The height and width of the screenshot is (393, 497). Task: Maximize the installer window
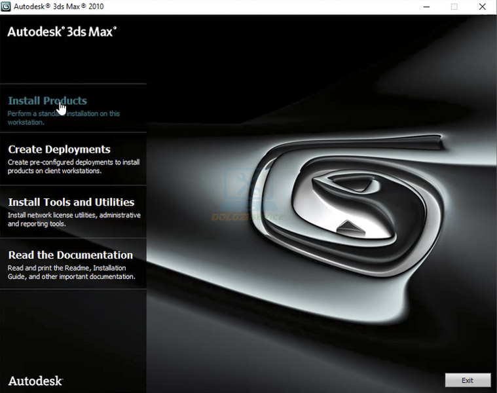pos(454,7)
